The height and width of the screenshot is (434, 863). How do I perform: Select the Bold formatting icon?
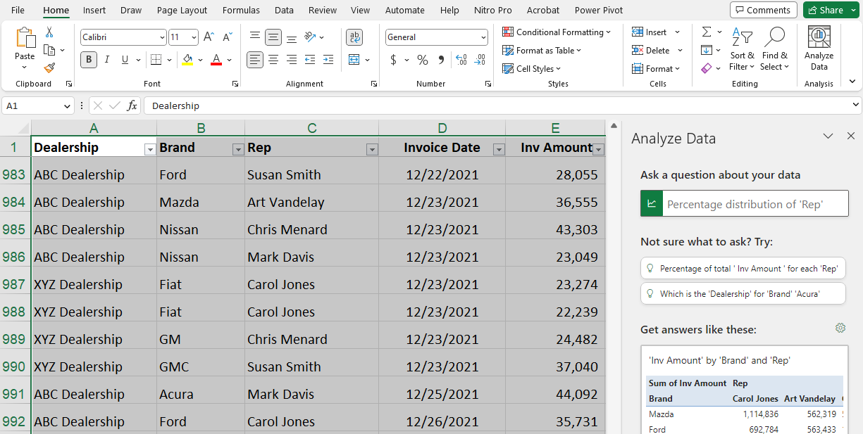[x=88, y=60]
